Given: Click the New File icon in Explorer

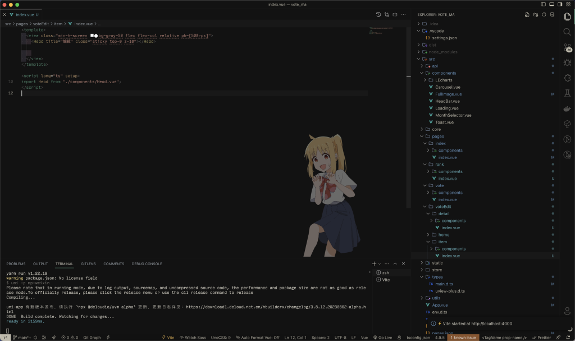Looking at the screenshot, I should click(x=526, y=14).
